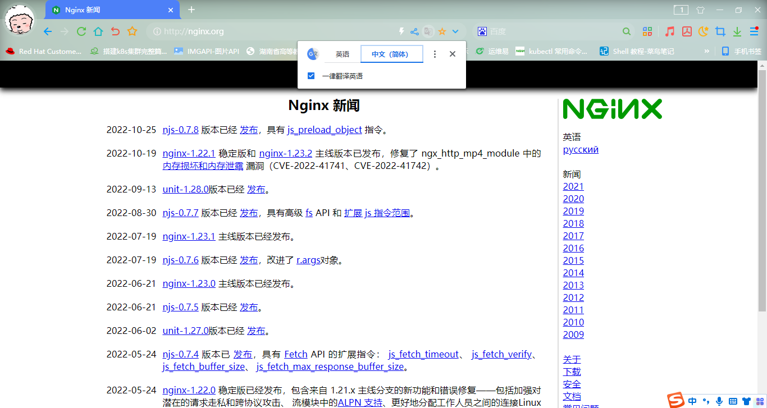Expand more bookmarks double chevron
This screenshot has height=408, width=767.
pos(706,51)
